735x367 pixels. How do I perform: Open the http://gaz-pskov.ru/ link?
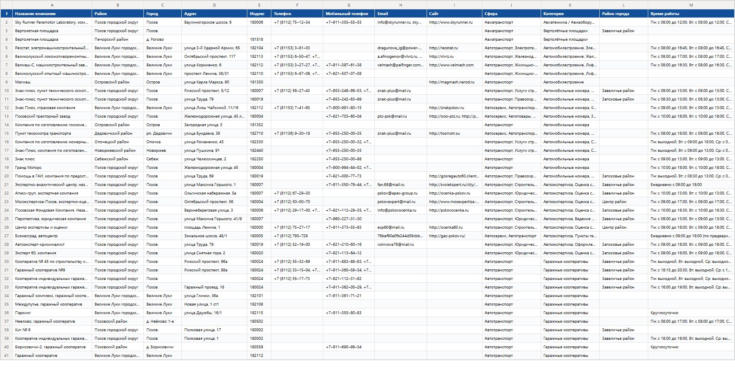[447, 236]
